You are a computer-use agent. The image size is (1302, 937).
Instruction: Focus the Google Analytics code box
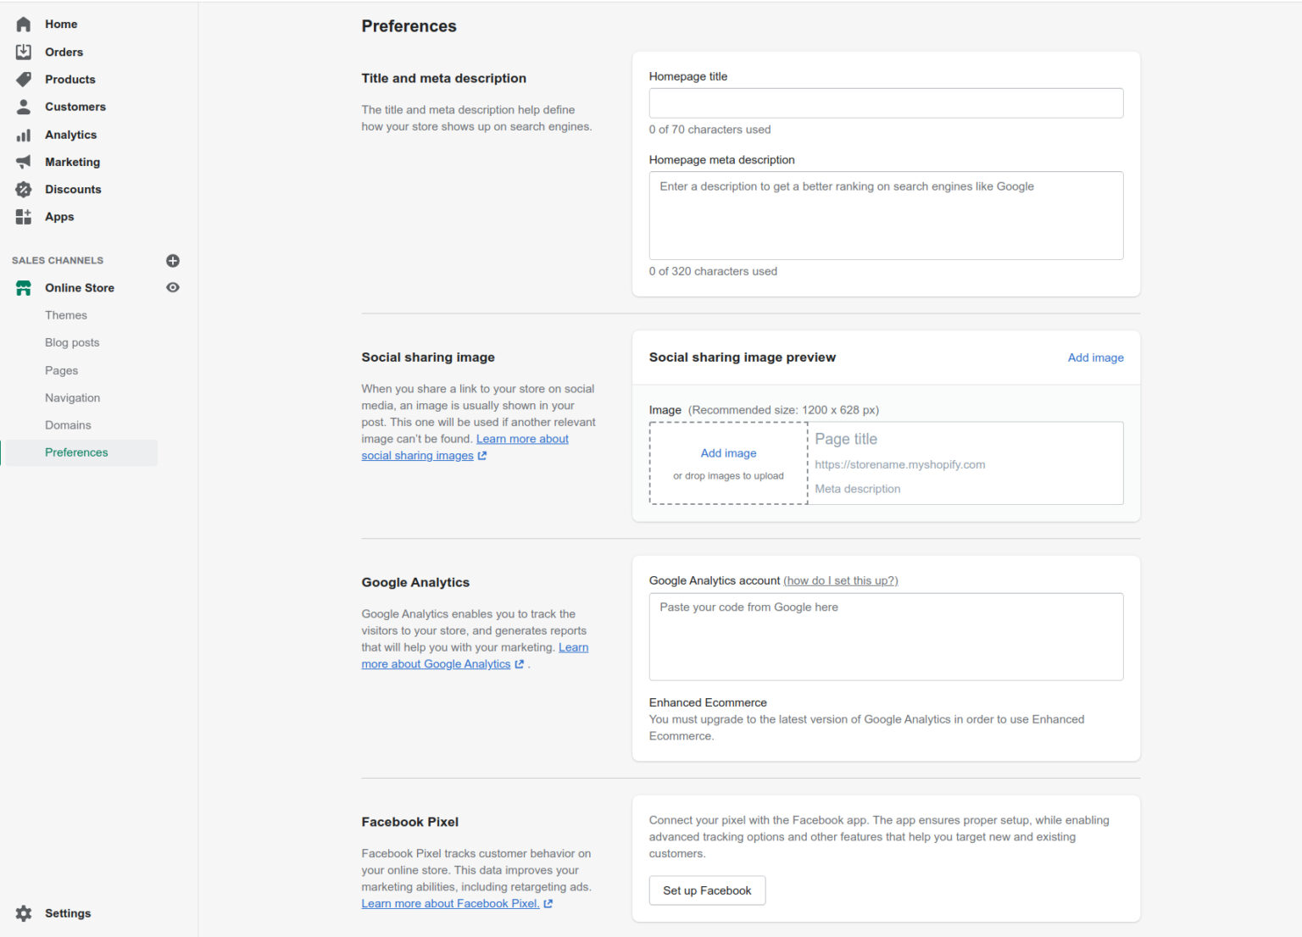(x=886, y=637)
